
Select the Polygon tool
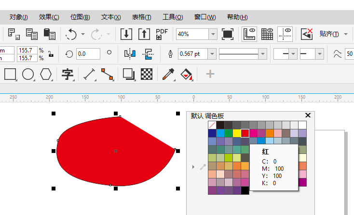(x=46, y=74)
